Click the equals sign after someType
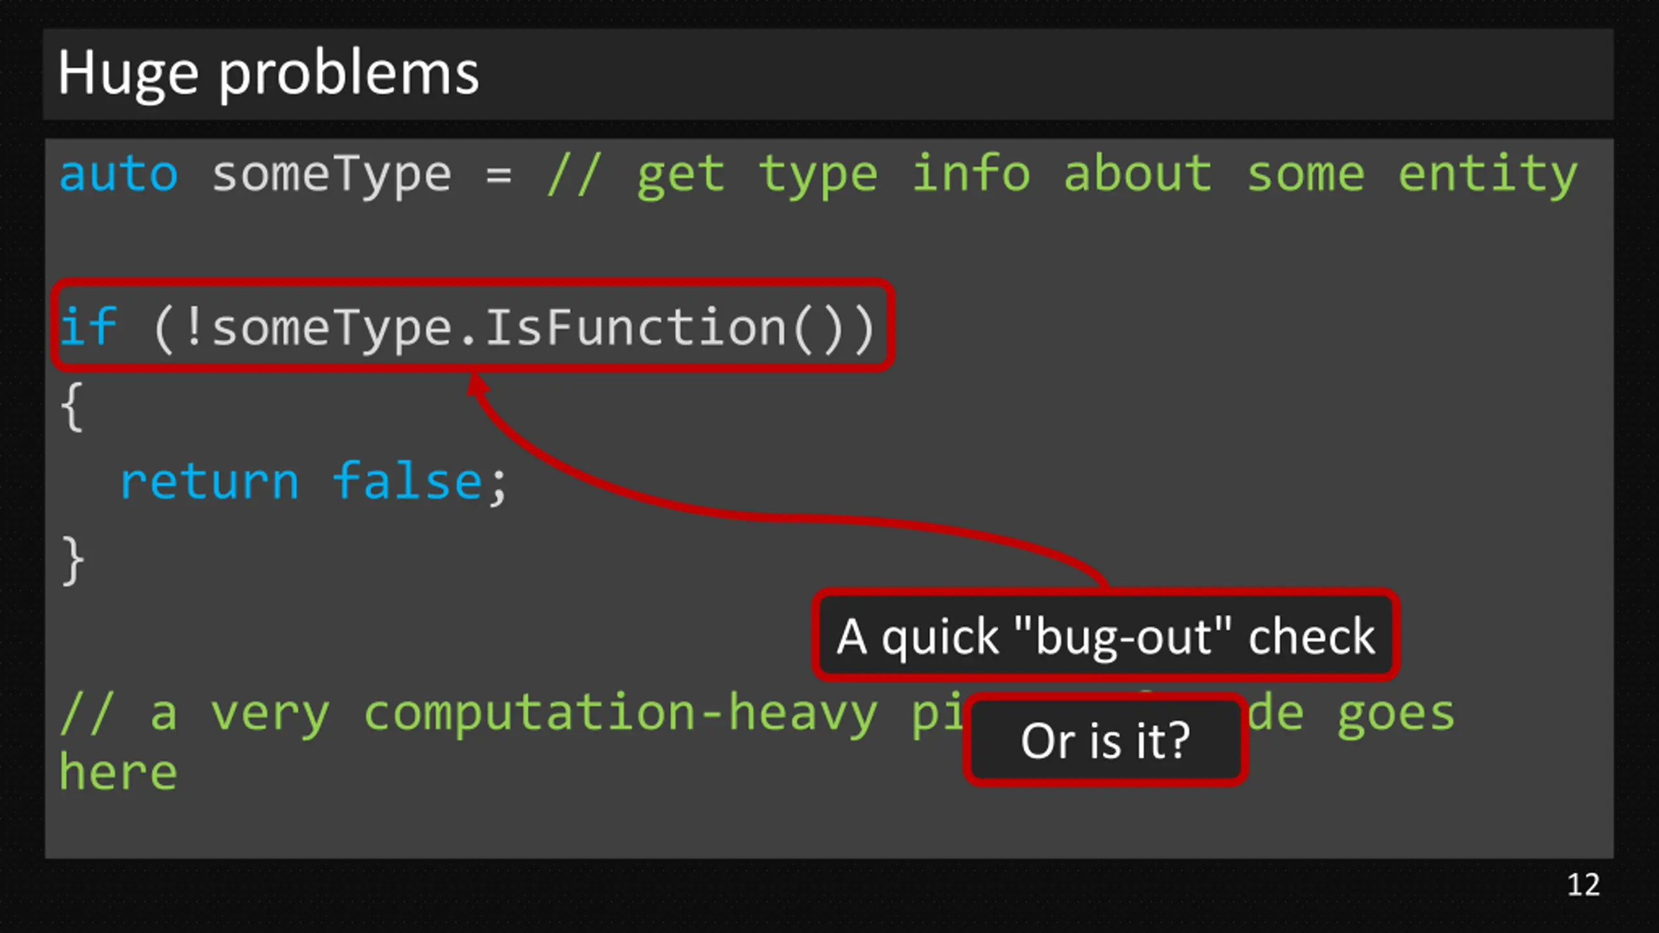This screenshot has height=933, width=1659. pos(498,175)
